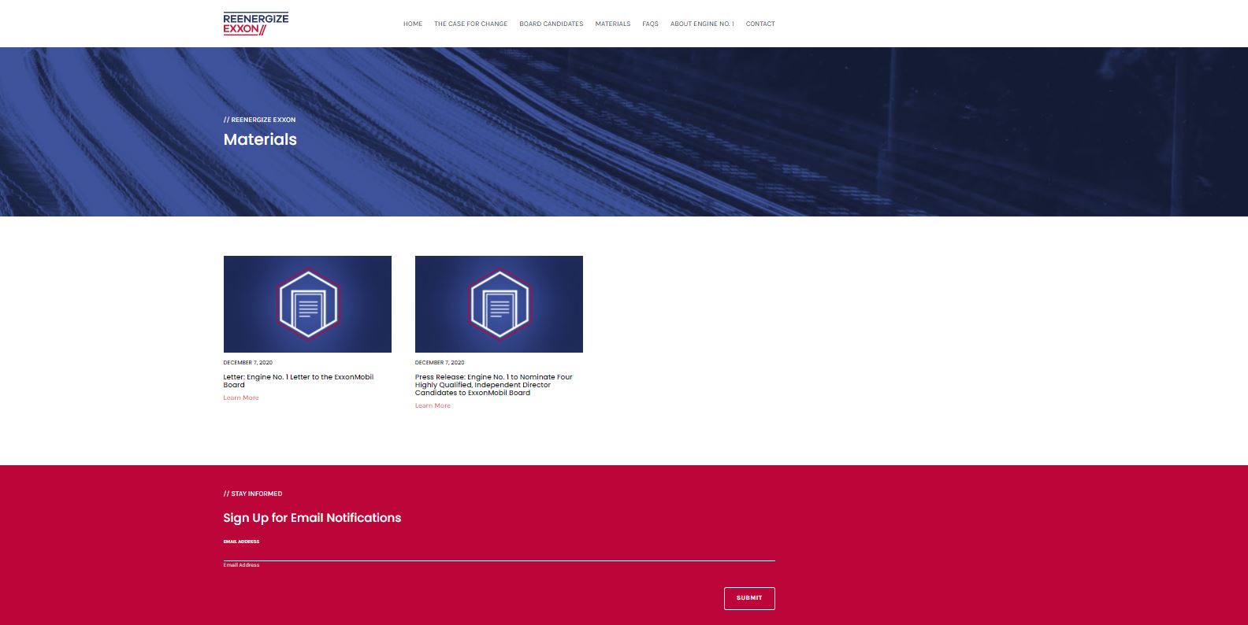The width and height of the screenshot is (1248, 625).
Task: Open the Press Release title about four director candidates
Action: point(493,385)
